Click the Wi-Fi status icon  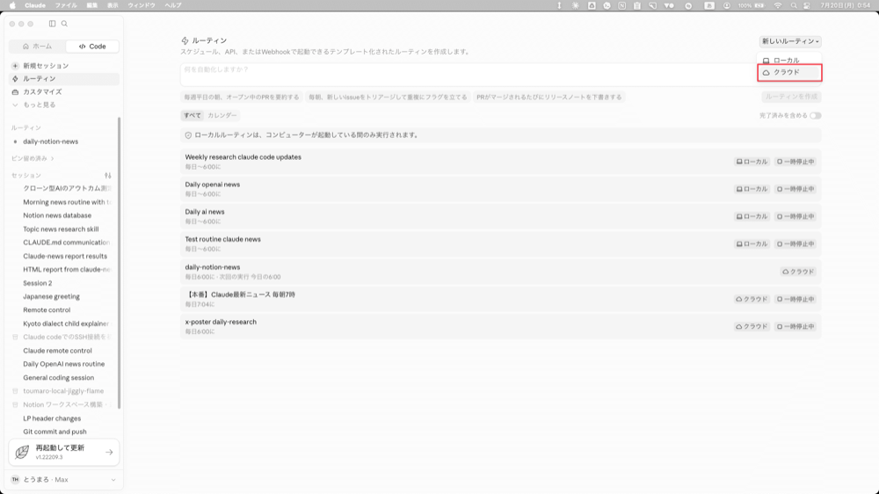click(778, 5)
